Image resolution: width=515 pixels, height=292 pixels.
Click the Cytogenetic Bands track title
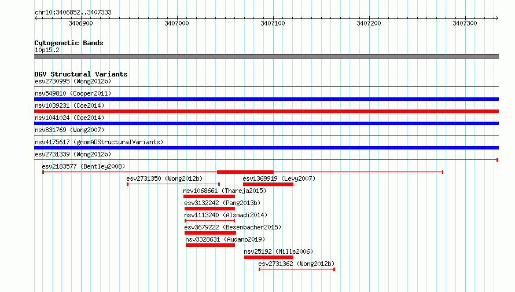point(69,43)
